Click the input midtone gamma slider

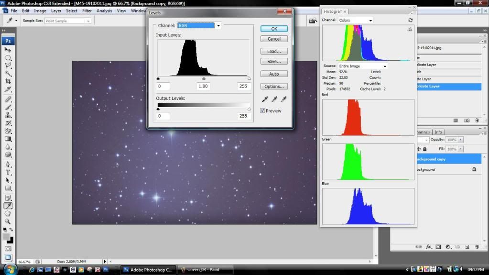pos(204,78)
